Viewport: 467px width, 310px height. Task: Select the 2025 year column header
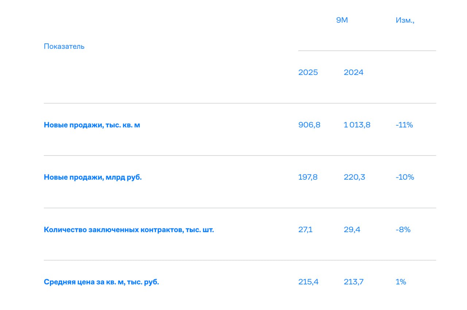click(308, 72)
